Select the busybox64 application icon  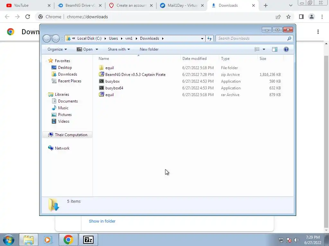coord(101,88)
